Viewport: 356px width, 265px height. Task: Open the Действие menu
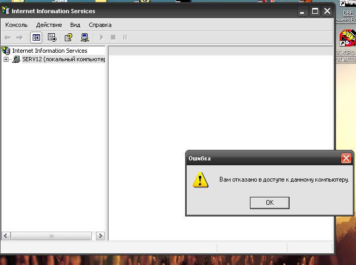click(49, 25)
